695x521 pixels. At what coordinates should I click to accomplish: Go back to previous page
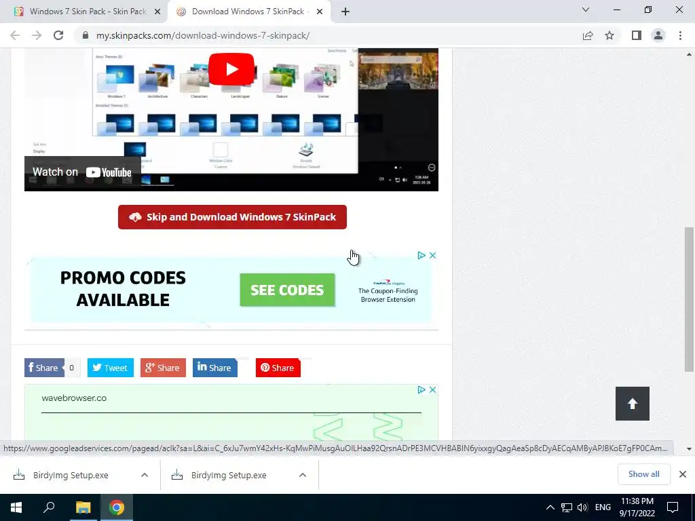[15, 35]
